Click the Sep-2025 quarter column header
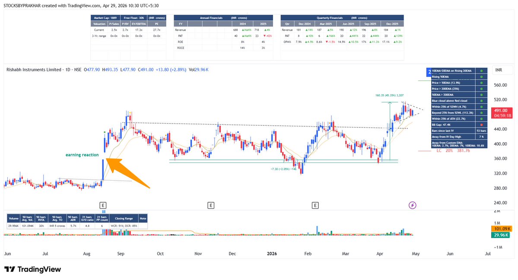The image size is (518, 280). point(370,24)
